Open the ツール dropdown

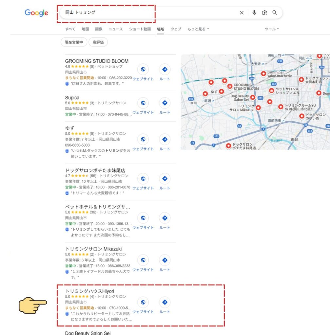(272, 29)
